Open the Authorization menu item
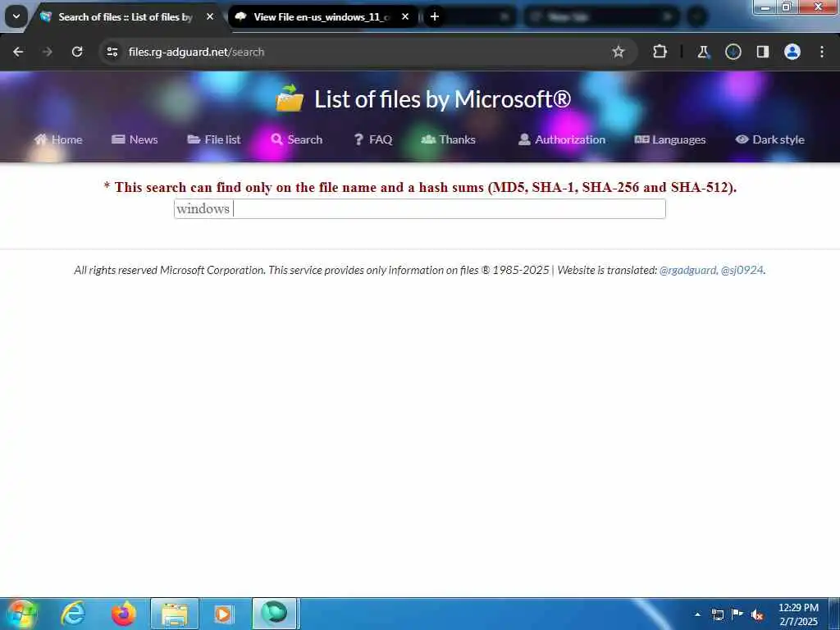Viewport: 840px width, 630px height. coord(561,139)
